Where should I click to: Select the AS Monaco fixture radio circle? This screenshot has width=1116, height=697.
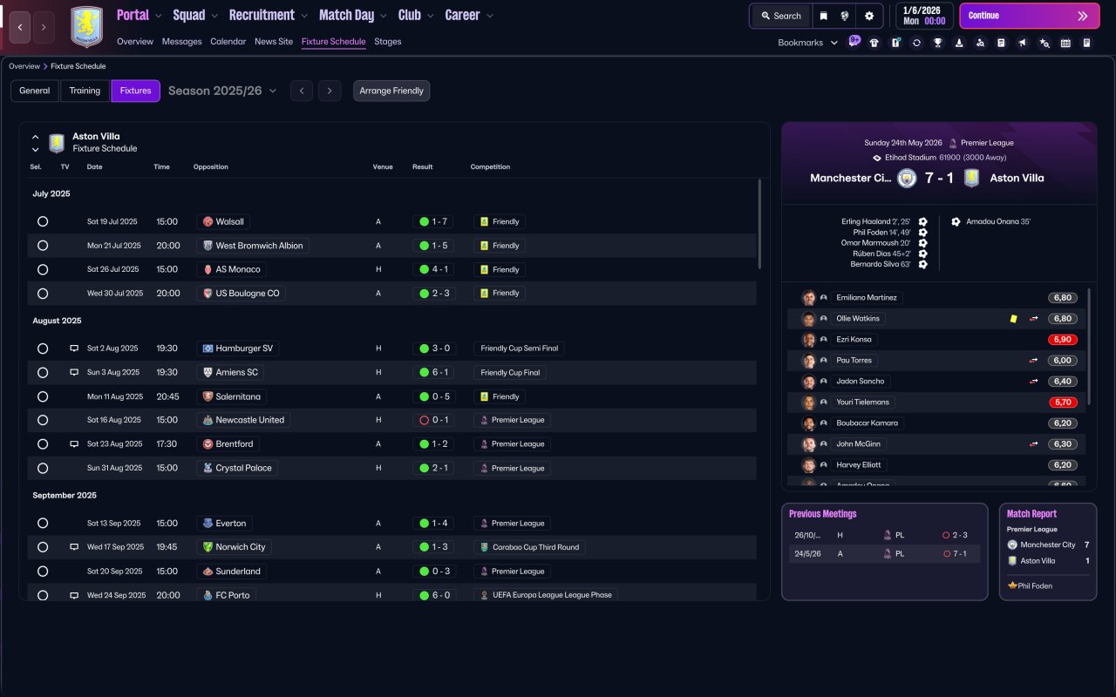[43, 270]
